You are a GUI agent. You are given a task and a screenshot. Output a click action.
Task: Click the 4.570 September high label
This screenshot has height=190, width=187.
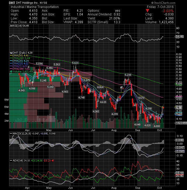coord(141,98)
